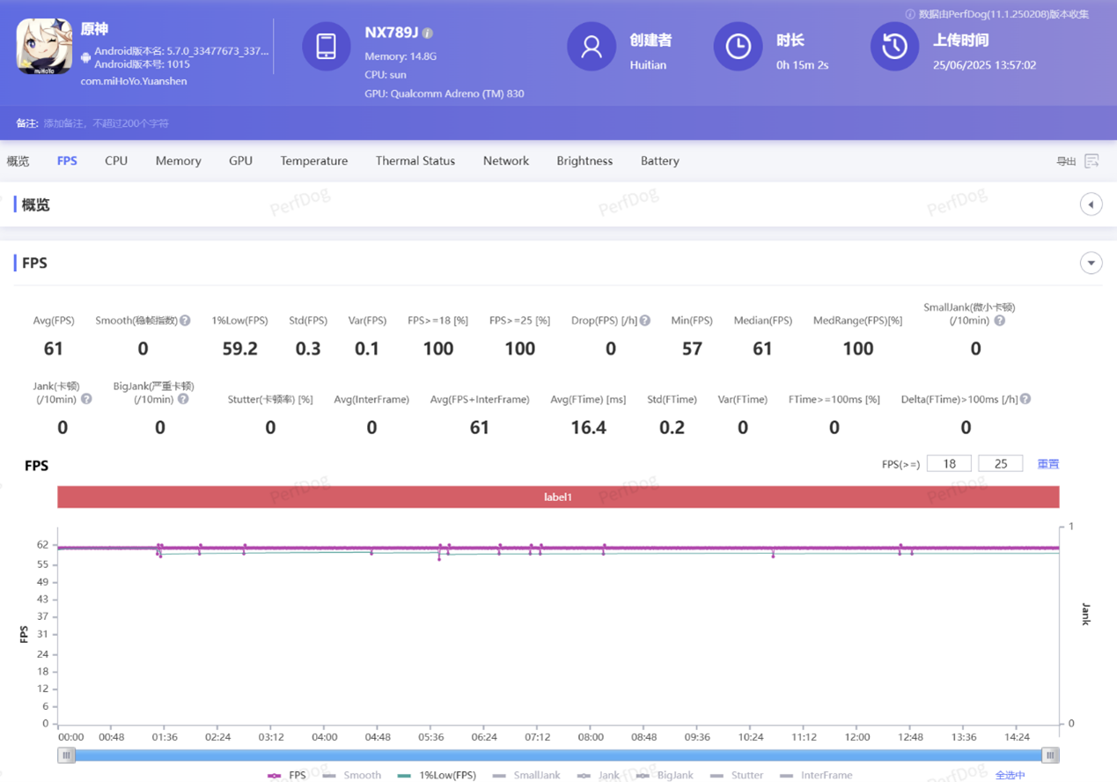Click the duration text 0h 15m 2s

click(802, 65)
